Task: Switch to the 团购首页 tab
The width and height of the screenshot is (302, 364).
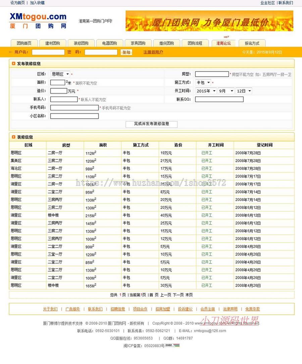Action: pos(24,43)
